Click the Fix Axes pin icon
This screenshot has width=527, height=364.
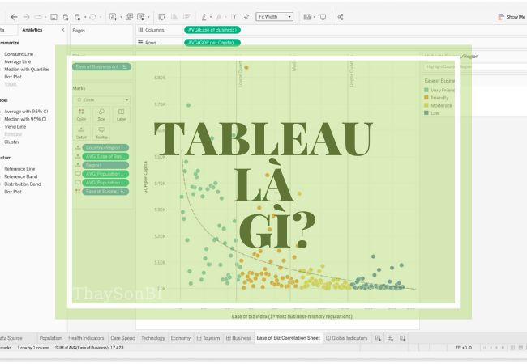pyautogui.click(x=246, y=17)
